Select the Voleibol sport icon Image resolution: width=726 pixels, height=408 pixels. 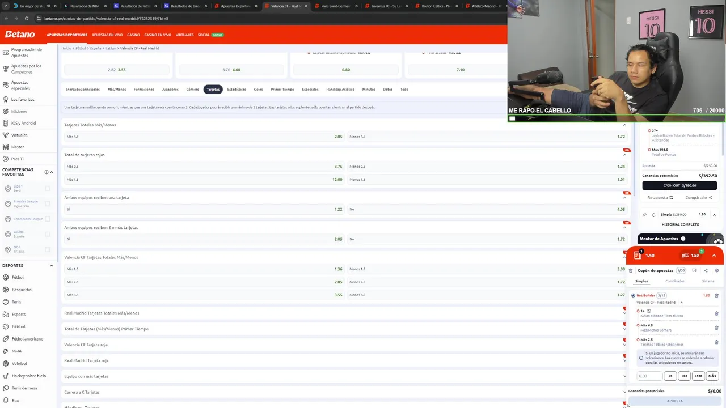click(x=6, y=363)
